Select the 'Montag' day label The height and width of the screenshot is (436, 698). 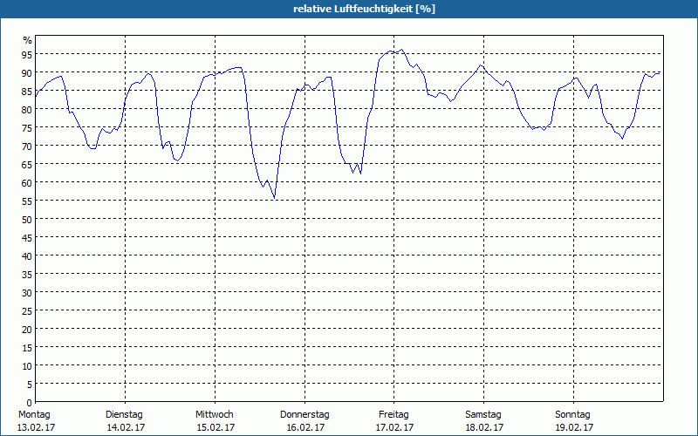(34, 414)
